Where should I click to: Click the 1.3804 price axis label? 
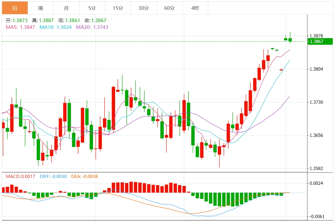(x=316, y=69)
